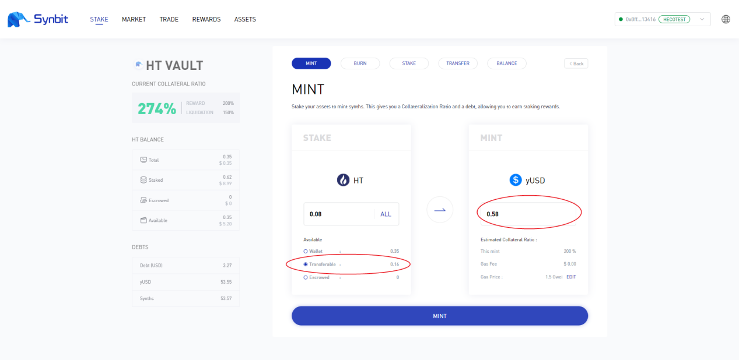
Task: Click the Available wallet icon
Action: point(143,220)
